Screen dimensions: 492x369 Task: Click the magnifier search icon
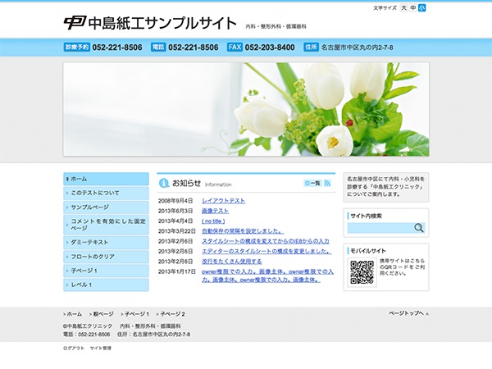click(418, 228)
